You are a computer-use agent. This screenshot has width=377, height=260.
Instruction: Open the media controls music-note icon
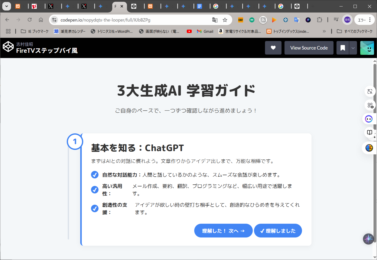point(336,20)
